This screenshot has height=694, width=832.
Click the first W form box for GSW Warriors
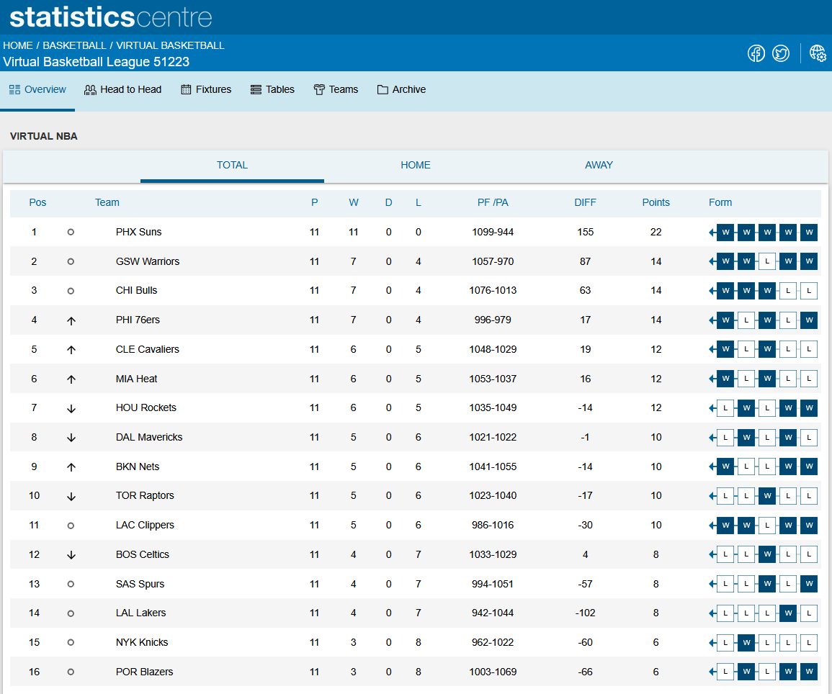(x=725, y=261)
